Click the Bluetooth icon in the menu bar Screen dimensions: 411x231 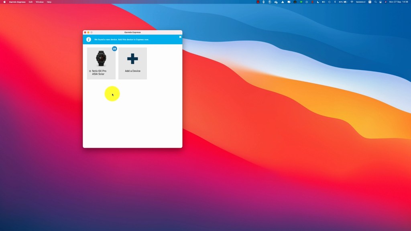pyautogui.click(x=335, y=2)
